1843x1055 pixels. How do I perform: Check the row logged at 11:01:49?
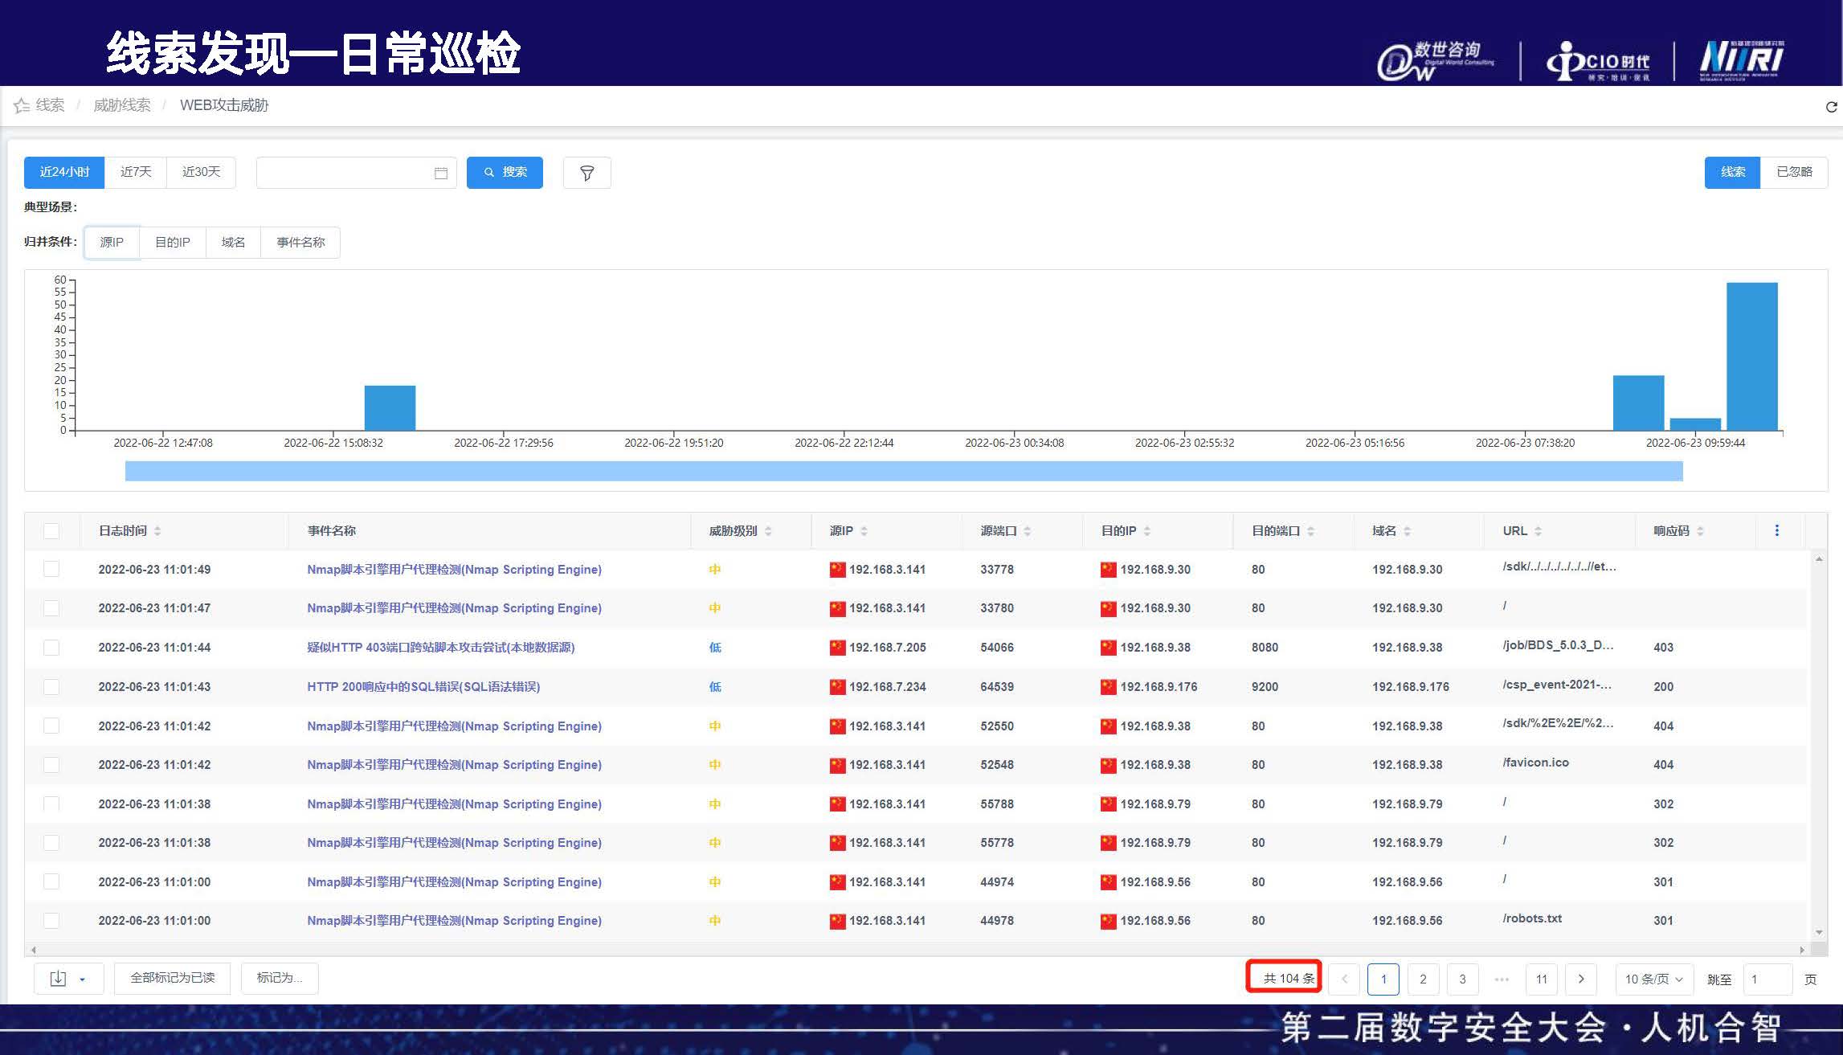click(51, 569)
